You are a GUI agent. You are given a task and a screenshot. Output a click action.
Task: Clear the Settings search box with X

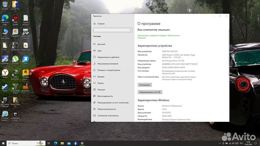coord(130,30)
